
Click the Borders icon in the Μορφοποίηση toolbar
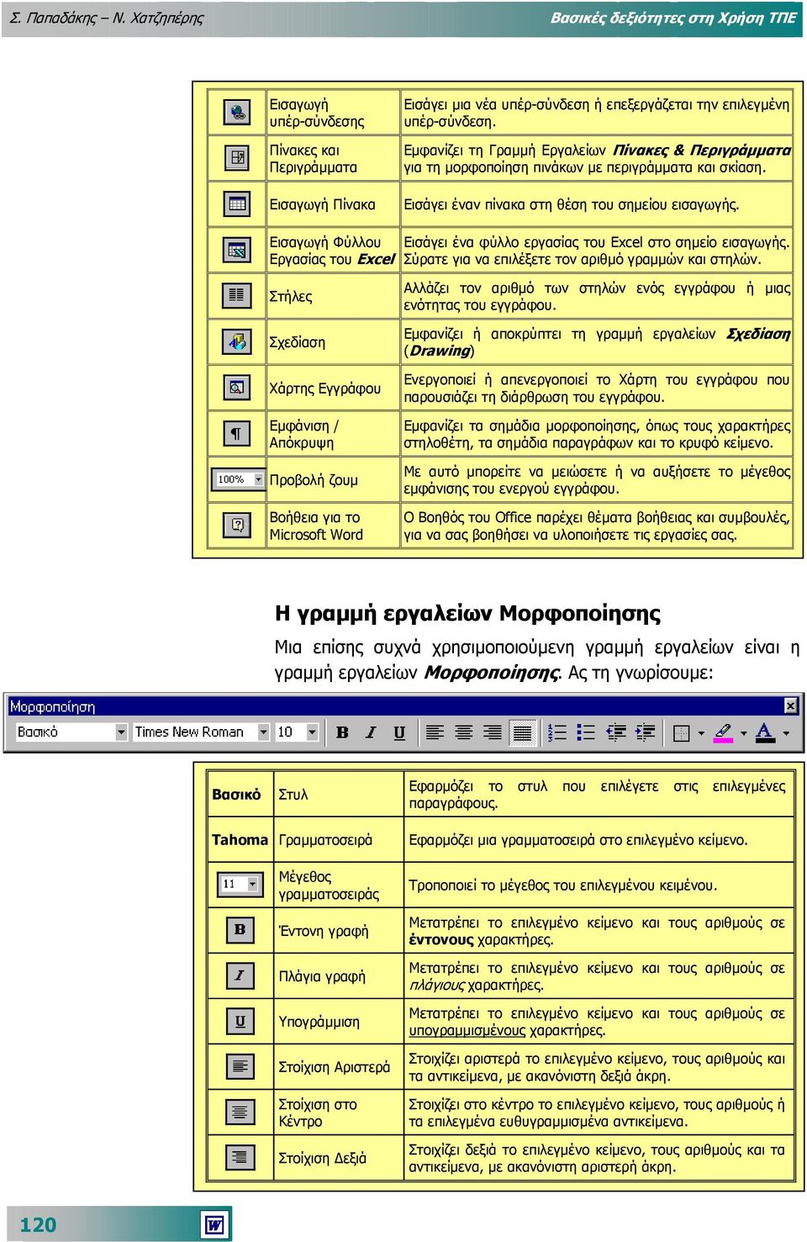pyautogui.click(x=682, y=732)
